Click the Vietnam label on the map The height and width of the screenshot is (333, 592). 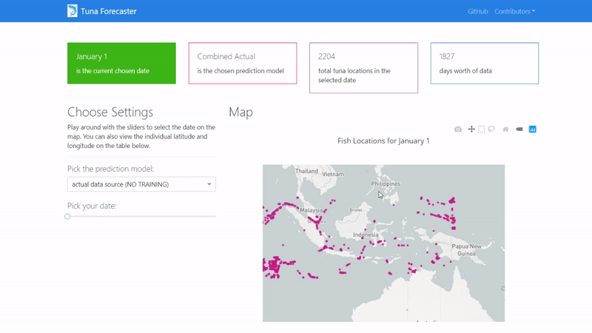(333, 174)
